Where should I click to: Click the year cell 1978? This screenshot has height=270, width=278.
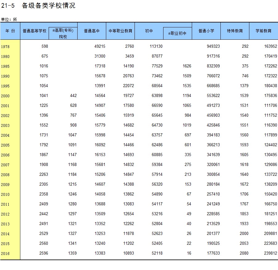[x=5, y=46]
